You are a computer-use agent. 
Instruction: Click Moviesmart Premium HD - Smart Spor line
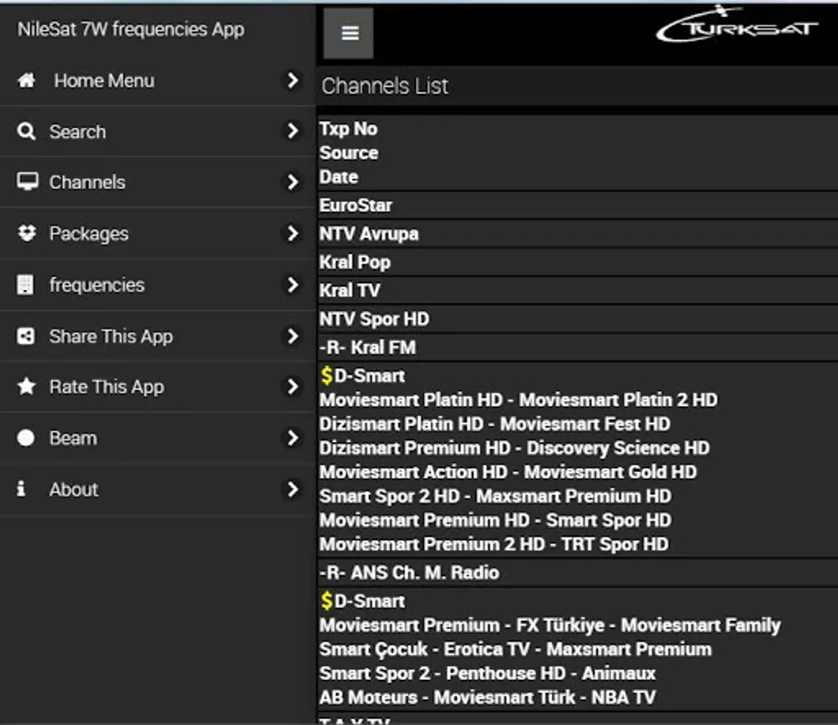point(496,520)
